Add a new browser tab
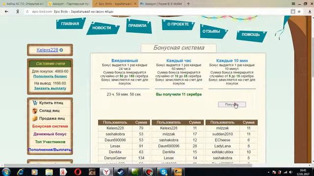Screen dimensions: 314x176 click(188, 3)
